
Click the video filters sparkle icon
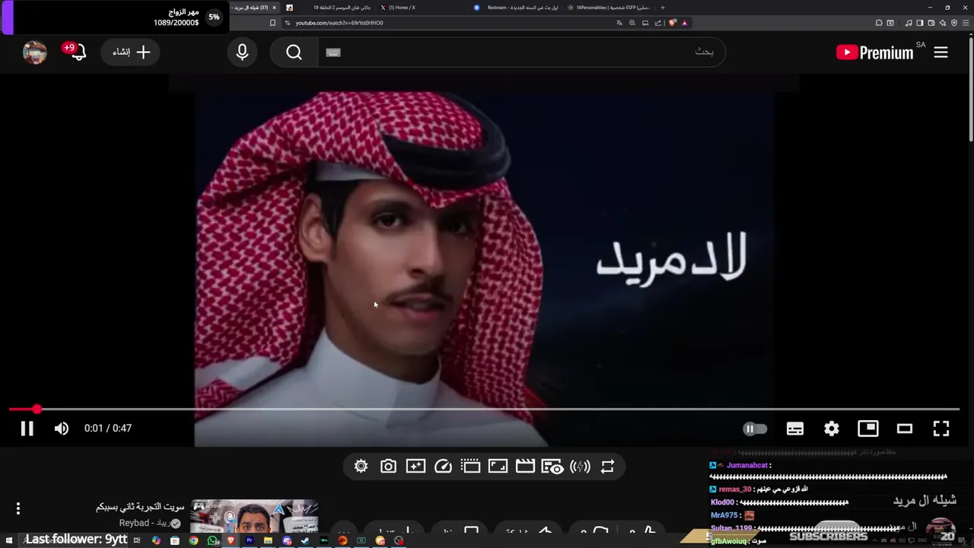point(415,467)
